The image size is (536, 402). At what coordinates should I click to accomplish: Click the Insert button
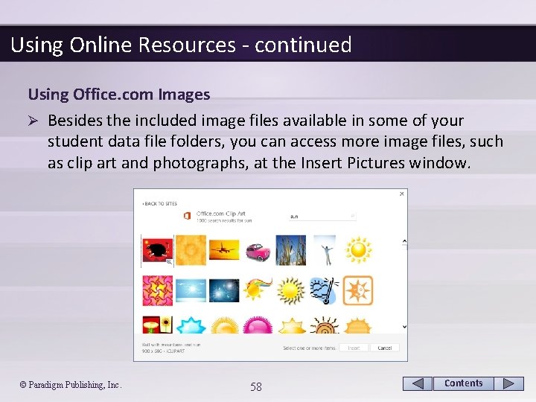354,348
